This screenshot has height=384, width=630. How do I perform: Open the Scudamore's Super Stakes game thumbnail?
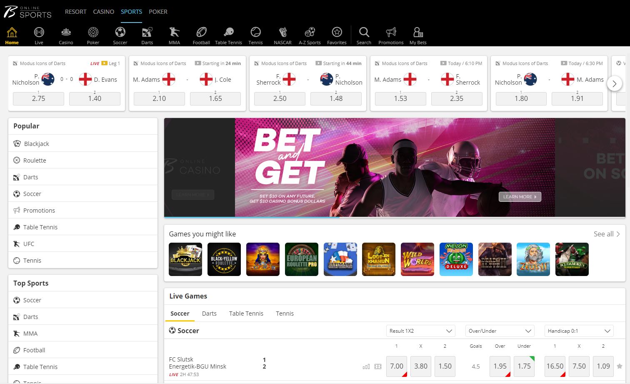572,259
